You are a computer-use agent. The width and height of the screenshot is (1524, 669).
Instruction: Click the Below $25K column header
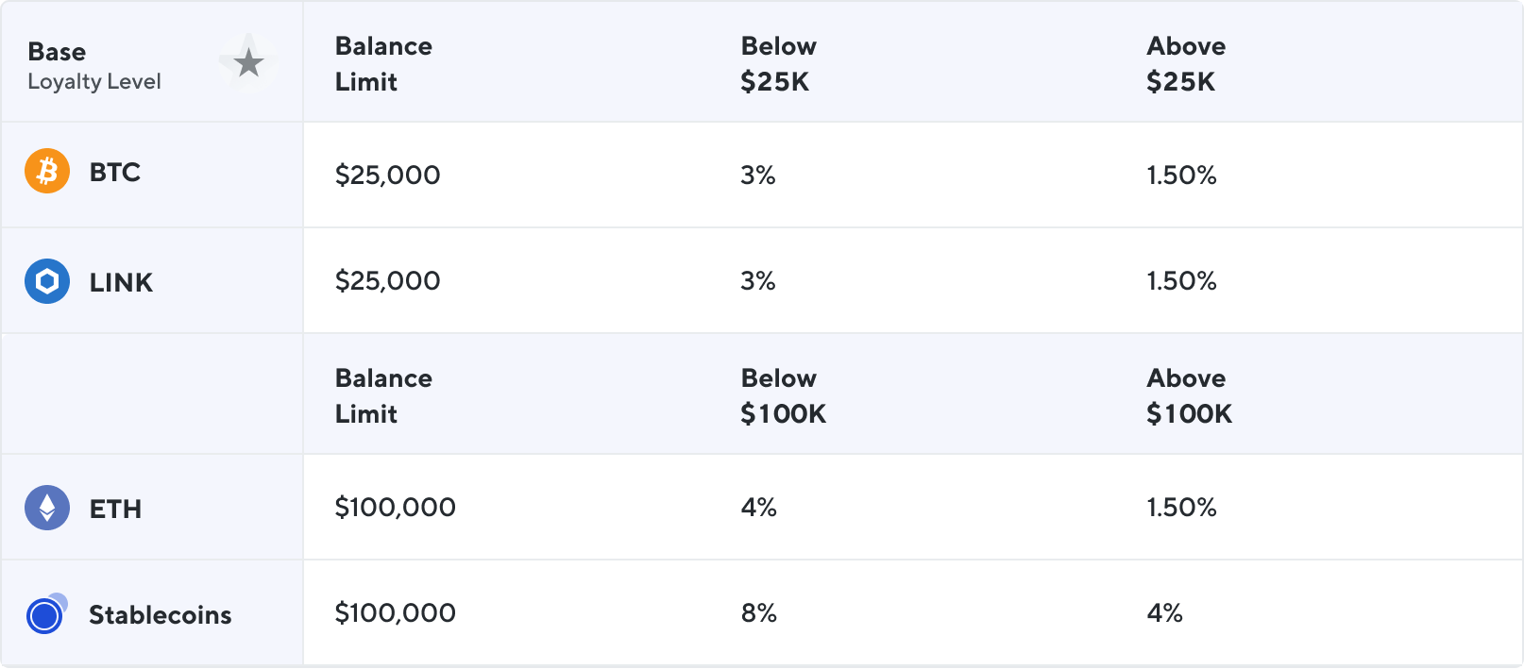[778, 63]
